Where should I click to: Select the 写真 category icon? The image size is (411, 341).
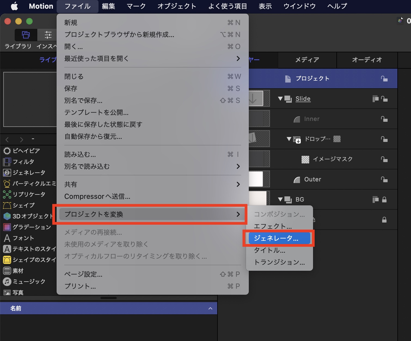click(x=7, y=293)
